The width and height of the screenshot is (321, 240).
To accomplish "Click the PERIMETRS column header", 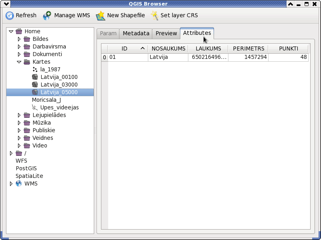I will tap(248, 49).
